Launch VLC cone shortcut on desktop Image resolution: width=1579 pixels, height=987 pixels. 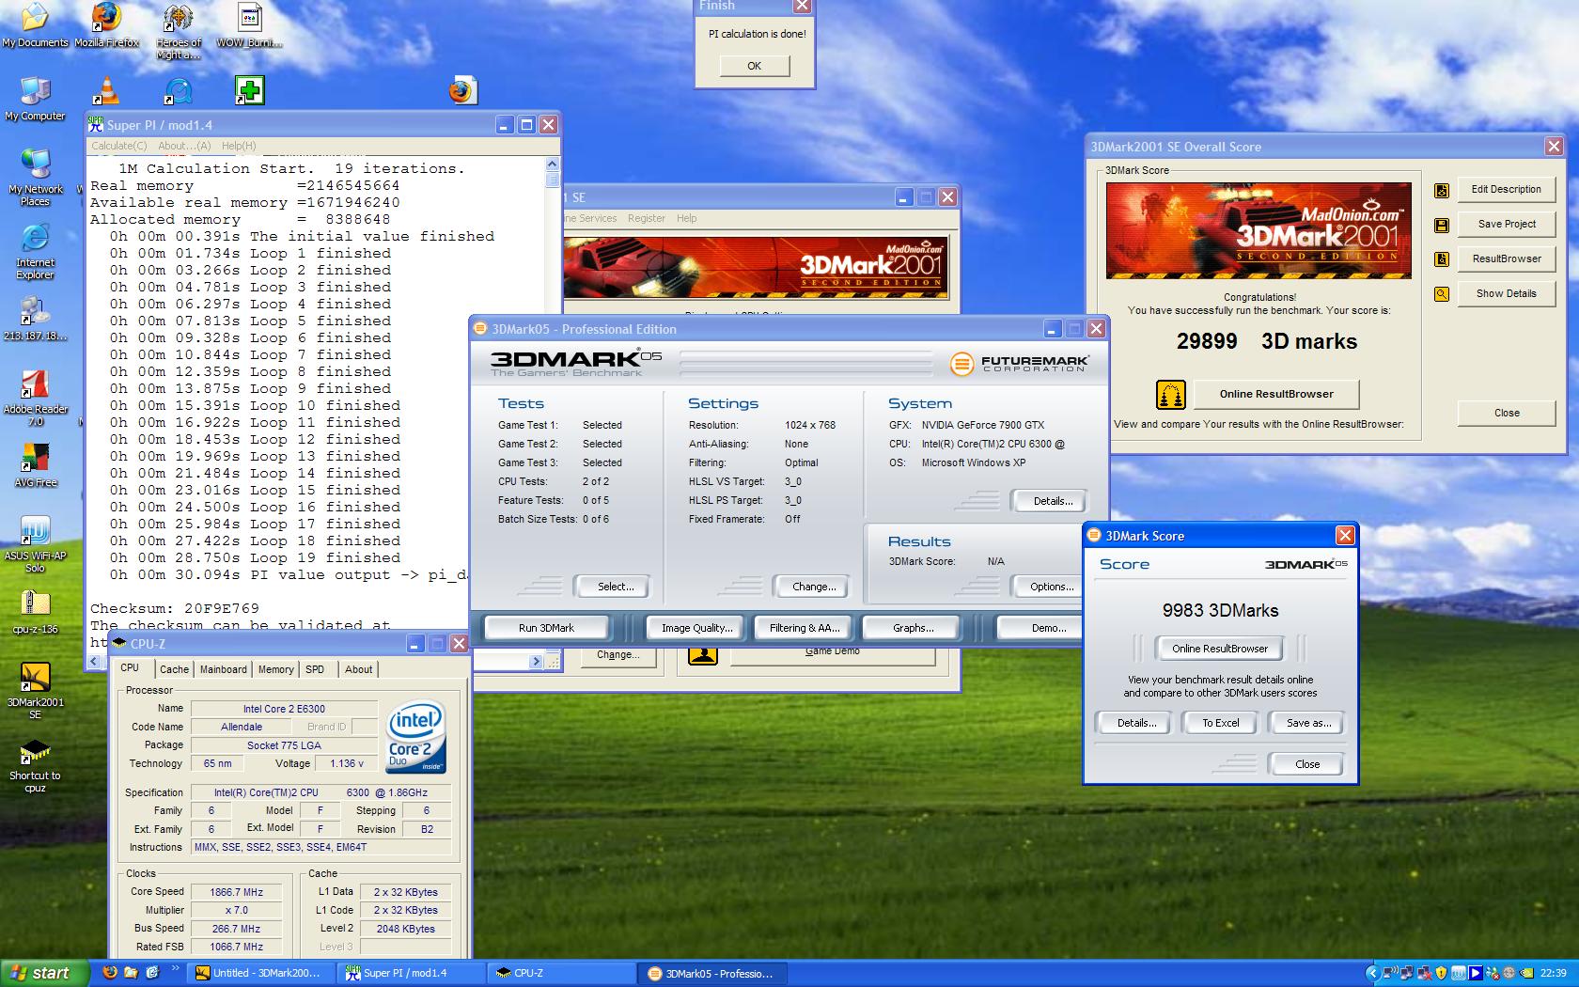click(x=106, y=90)
